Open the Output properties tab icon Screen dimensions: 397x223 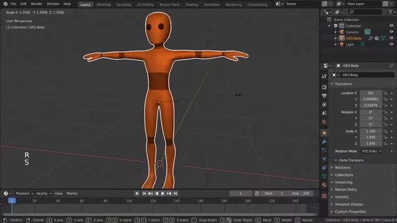pyautogui.click(x=324, y=96)
